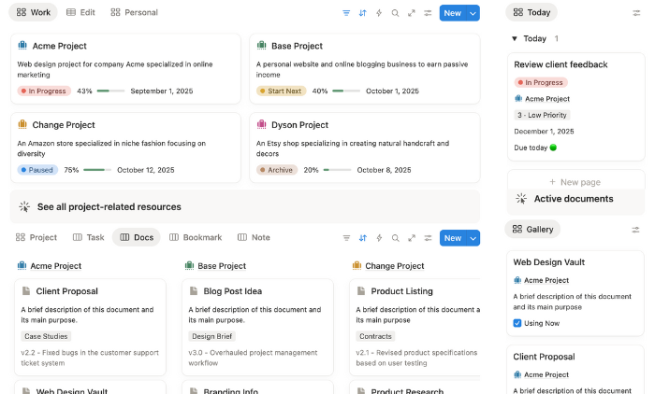Open filter icon in top projects toolbar
Image resolution: width=655 pixels, height=394 pixels.
(x=346, y=13)
